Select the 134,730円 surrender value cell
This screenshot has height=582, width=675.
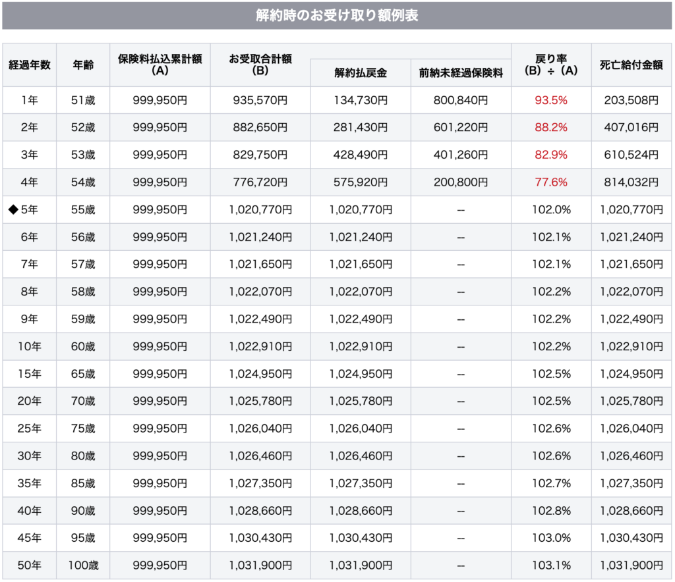point(360,100)
